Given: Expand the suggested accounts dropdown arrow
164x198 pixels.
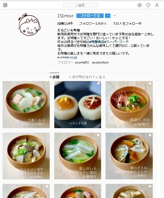Looking at the screenshot, I should point(108,16).
